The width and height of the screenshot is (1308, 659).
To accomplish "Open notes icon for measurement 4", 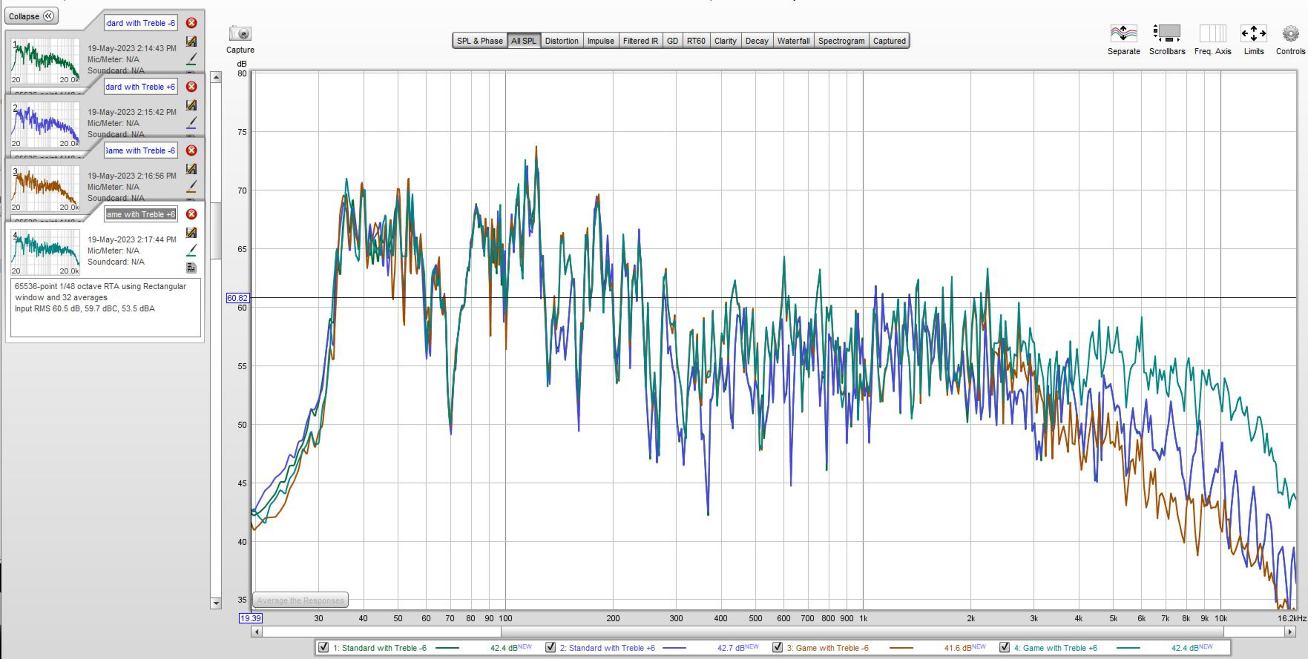I will pyautogui.click(x=191, y=267).
